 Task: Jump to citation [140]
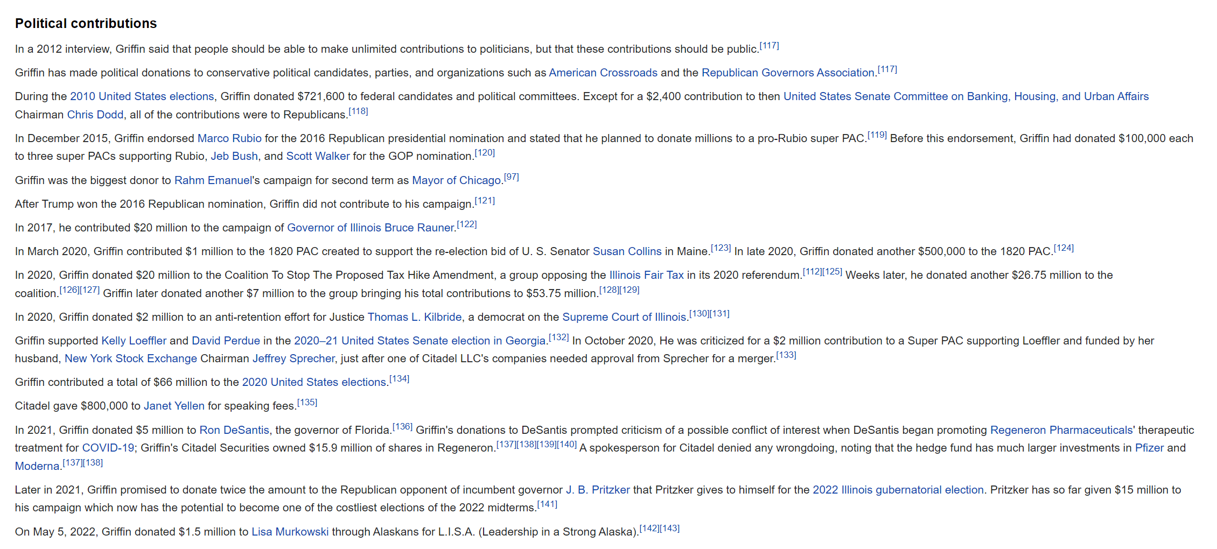(567, 445)
